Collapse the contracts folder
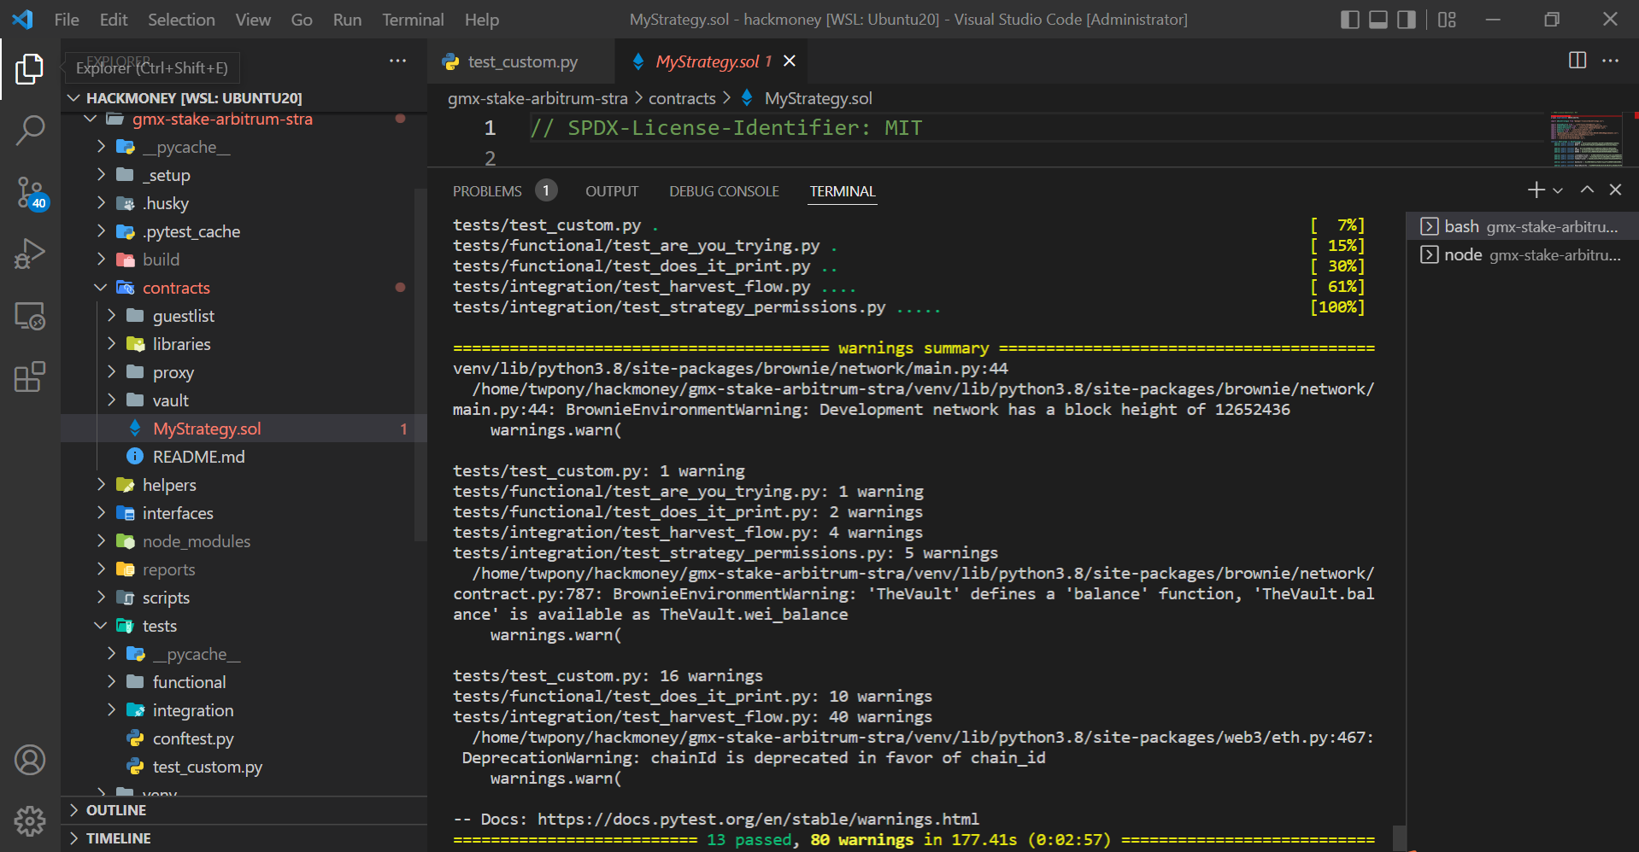 point(244,288)
